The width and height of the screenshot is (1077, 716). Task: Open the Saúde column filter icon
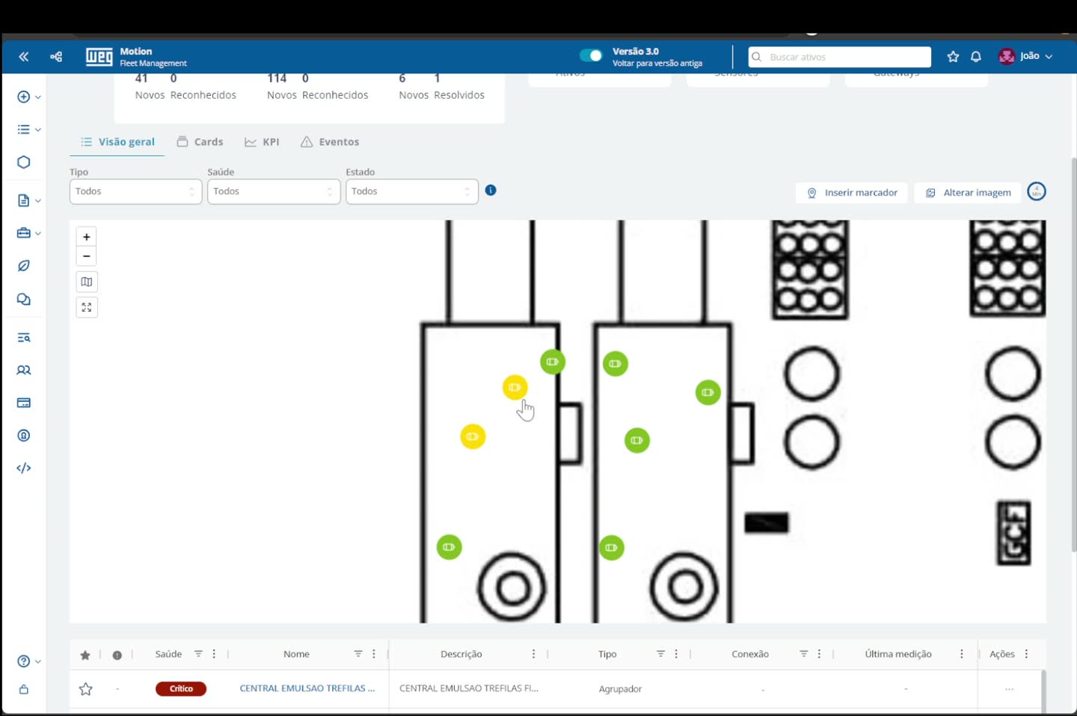[x=198, y=654]
